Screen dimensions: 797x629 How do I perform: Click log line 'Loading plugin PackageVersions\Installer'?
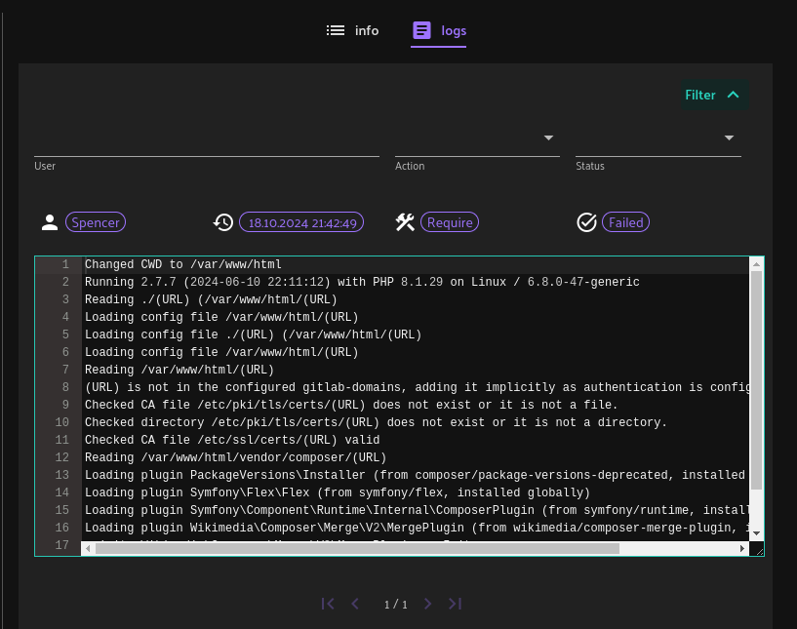[415, 475]
